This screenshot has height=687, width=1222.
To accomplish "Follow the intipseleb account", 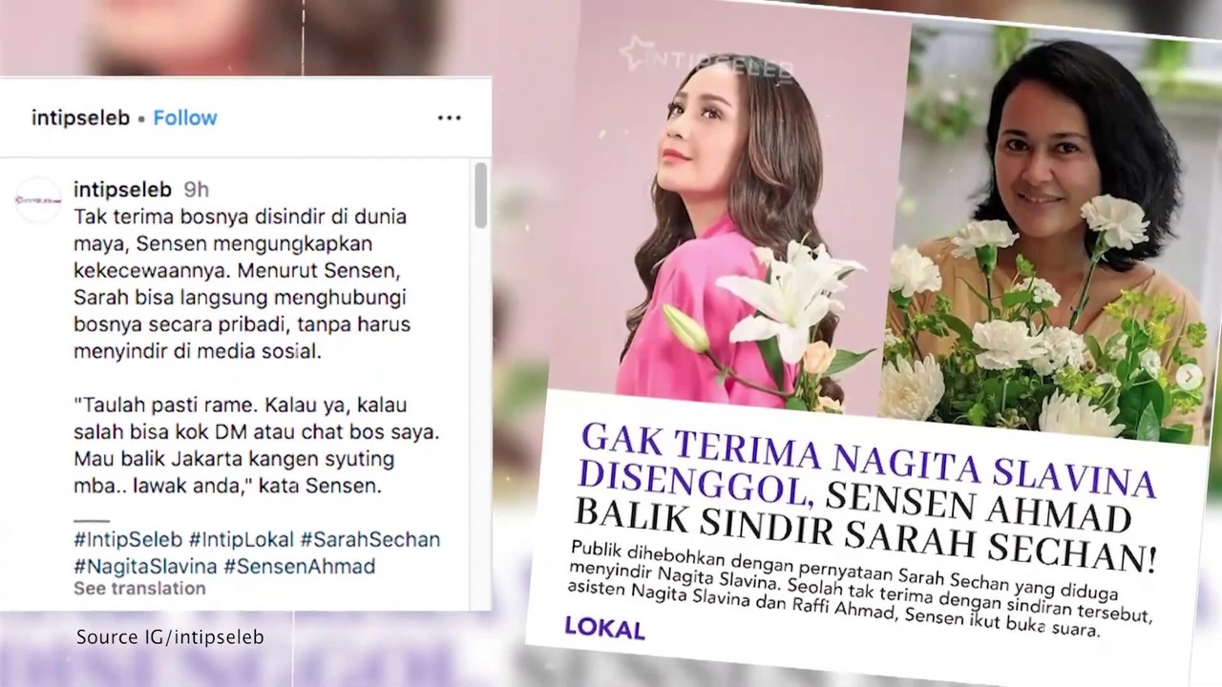I will [x=185, y=118].
